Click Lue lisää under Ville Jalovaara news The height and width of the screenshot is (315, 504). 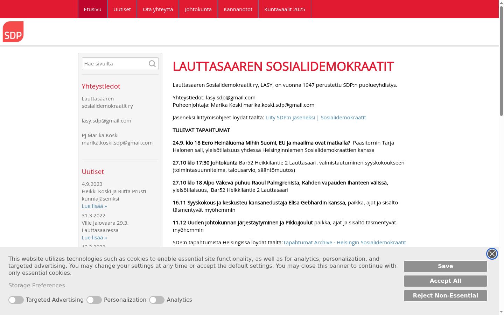pos(94,238)
